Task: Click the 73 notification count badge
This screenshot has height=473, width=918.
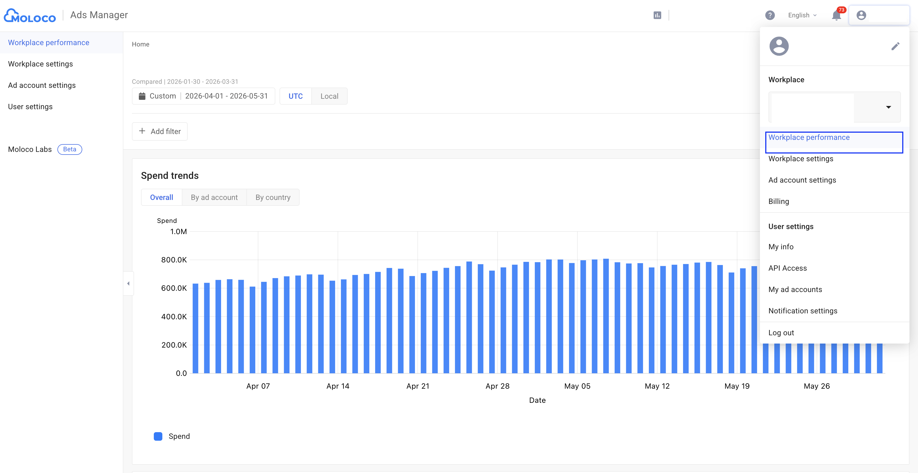Action: pyautogui.click(x=841, y=10)
